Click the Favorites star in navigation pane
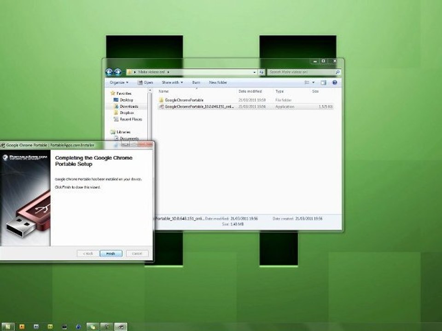Screen dimensions: 442x331 [x=113, y=93]
